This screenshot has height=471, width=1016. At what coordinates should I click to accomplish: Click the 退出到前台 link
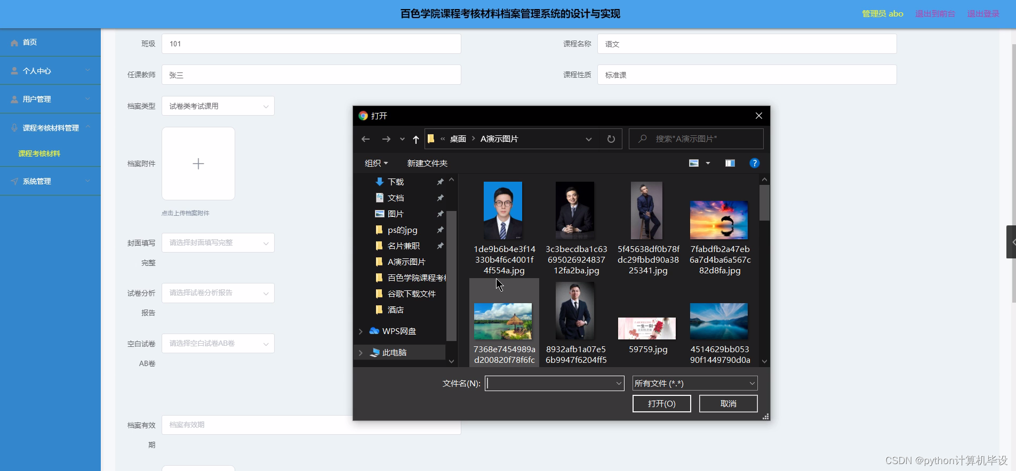(x=935, y=14)
